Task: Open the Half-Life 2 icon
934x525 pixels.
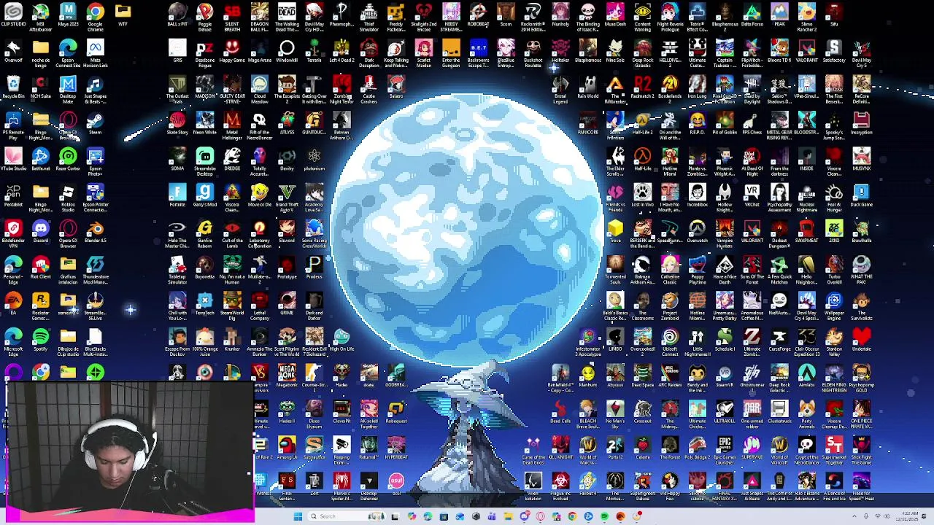Action: [643, 124]
